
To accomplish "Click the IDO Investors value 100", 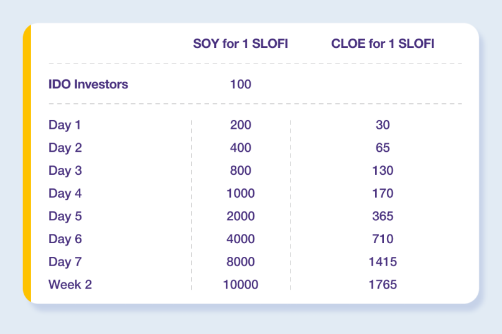I will coord(241,84).
